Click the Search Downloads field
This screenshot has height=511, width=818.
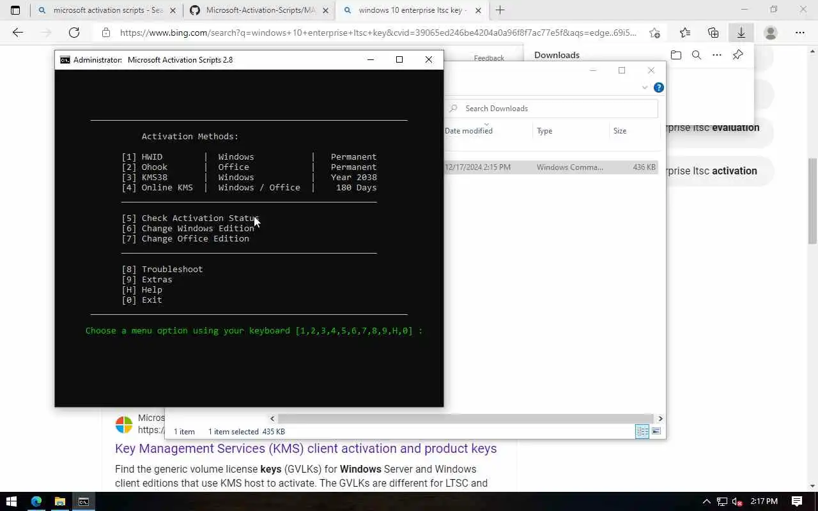[x=552, y=109]
